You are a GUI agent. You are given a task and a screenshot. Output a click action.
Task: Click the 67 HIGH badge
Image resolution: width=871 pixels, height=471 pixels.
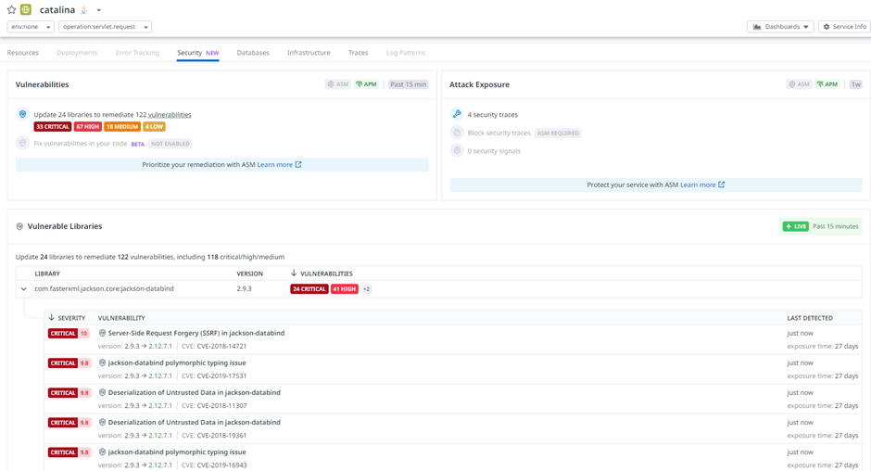[x=88, y=127]
